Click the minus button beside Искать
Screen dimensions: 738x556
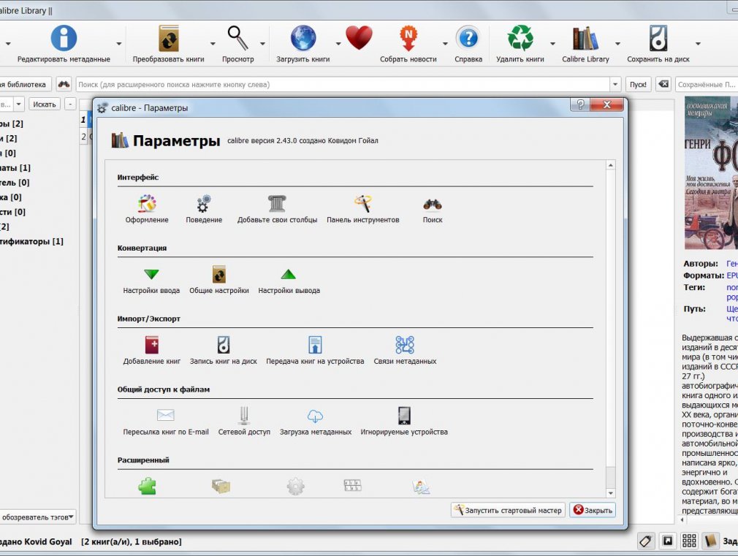coord(70,104)
